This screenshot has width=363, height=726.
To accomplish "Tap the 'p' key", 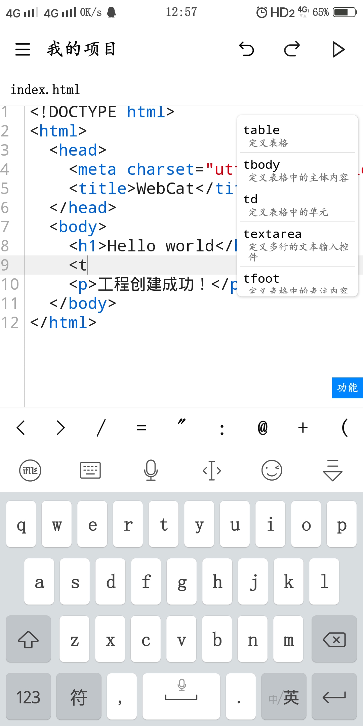I will (x=341, y=524).
